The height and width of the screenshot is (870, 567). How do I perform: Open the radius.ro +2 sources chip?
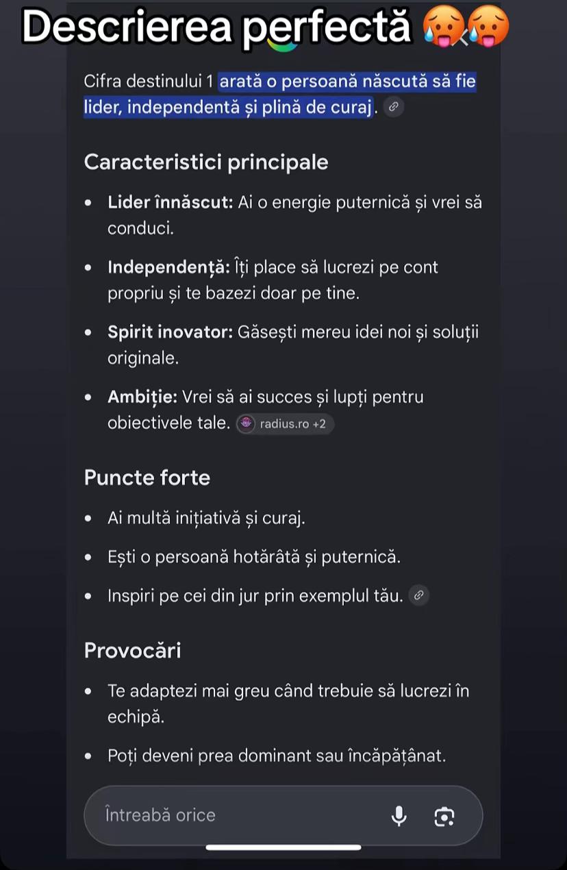click(285, 424)
